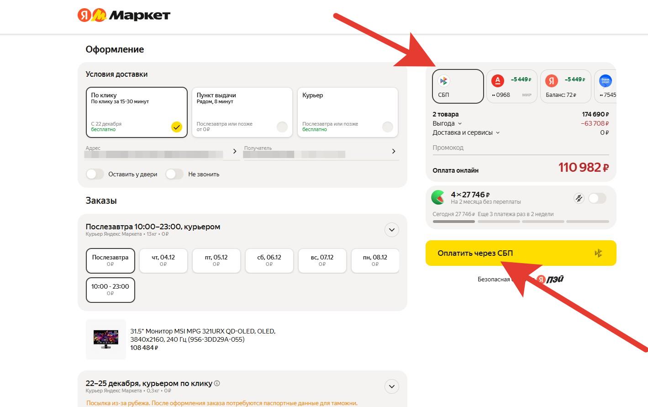The width and height of the screenshot is (648, 407).
Task: Click the first Split payment progress segment
Action: click(454, 222)
